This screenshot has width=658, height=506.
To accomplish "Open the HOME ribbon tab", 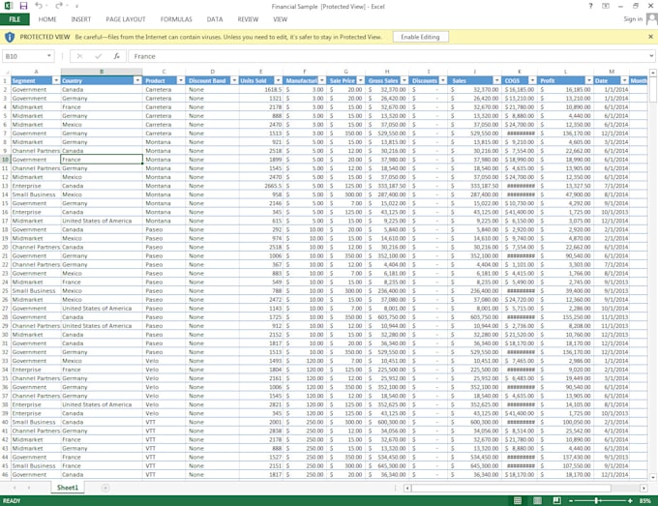I will coord(47,19).
